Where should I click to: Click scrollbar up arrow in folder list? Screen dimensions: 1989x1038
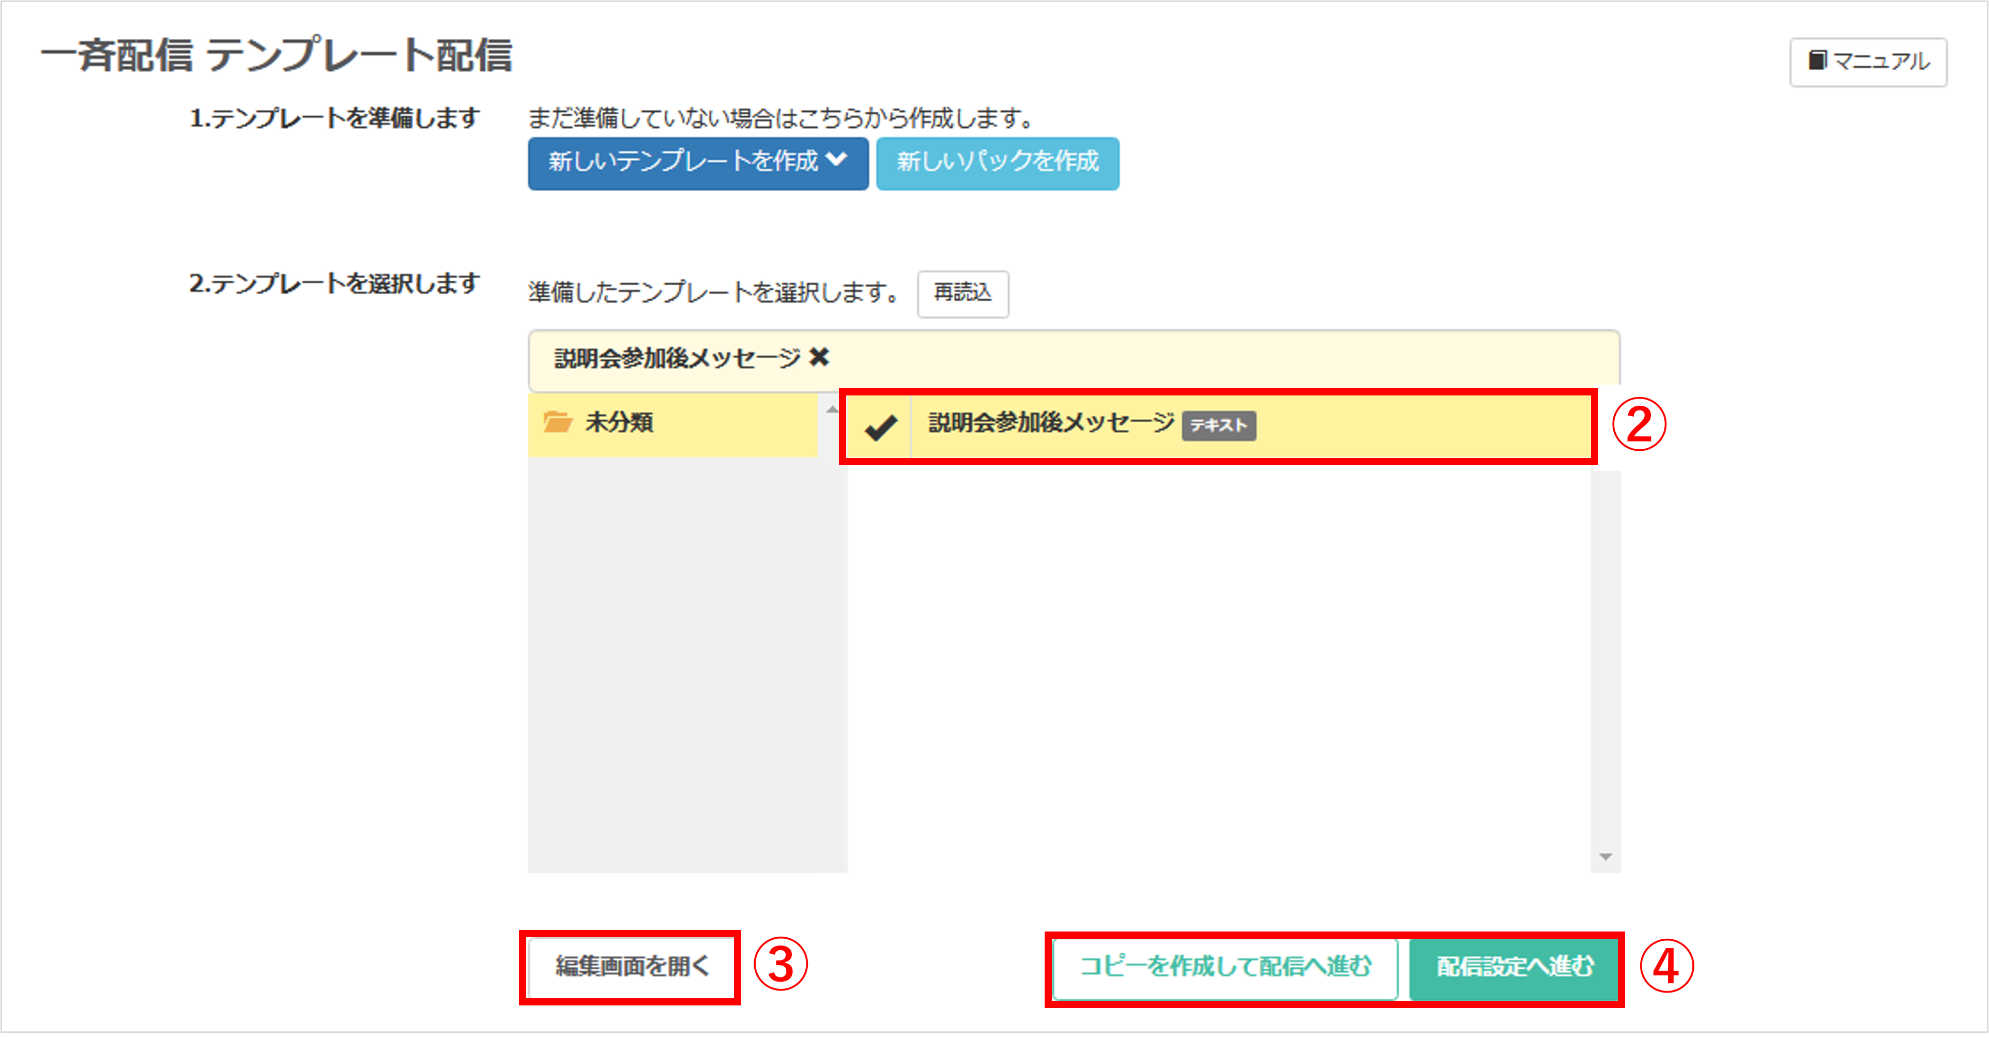coord(832,409)
